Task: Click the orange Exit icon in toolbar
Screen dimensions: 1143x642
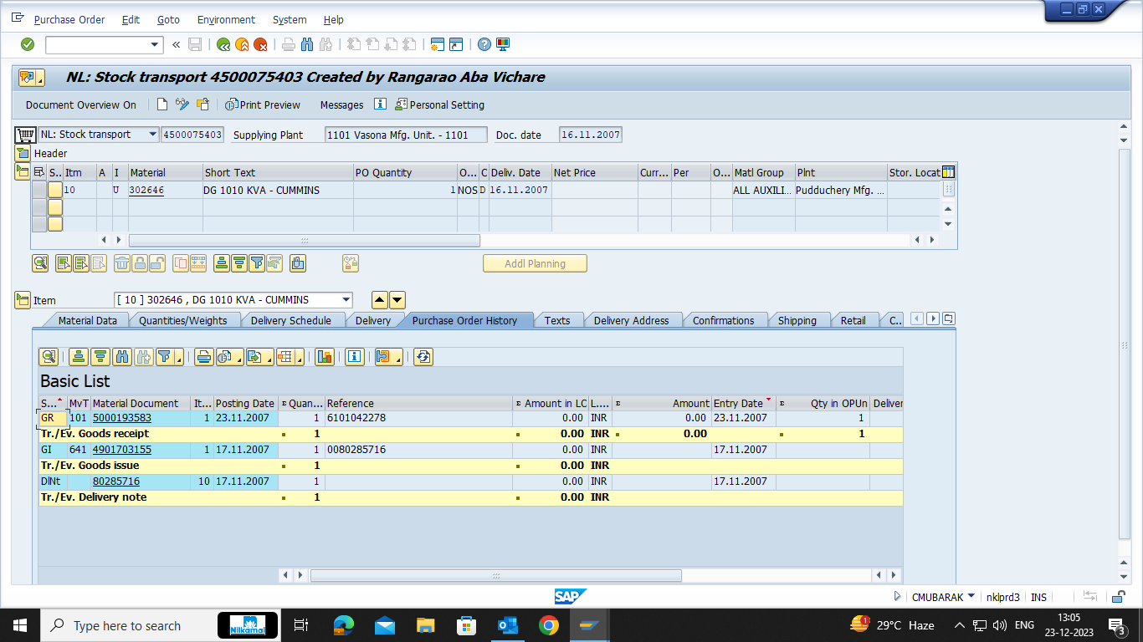Action: pos(242,44)
